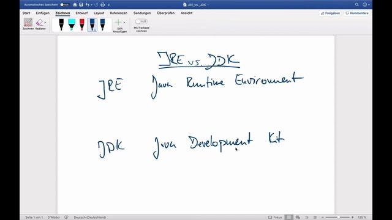Select the outline view icon
The height and width of the screenshot is (220, 392).
tap(306, 218)
